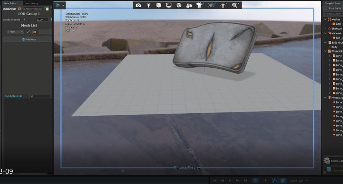Click the Compile gear button

tap(333, 161)
